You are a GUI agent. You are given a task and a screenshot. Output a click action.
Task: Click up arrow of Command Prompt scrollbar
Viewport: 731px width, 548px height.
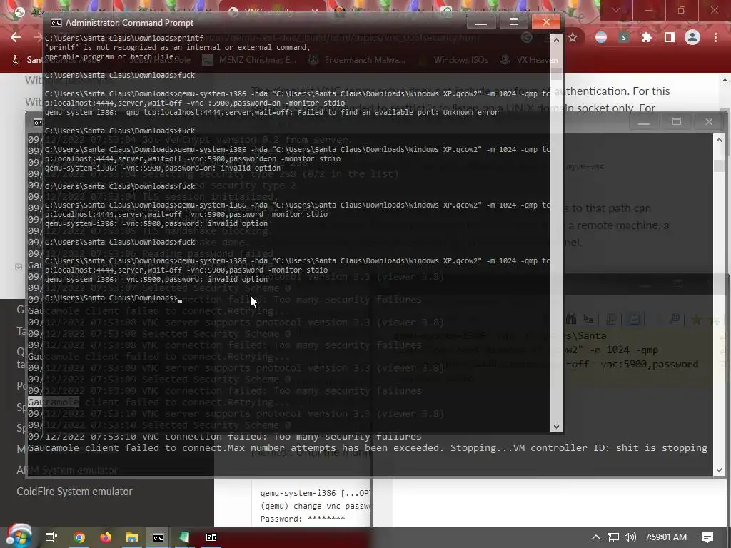click(555, 40)
